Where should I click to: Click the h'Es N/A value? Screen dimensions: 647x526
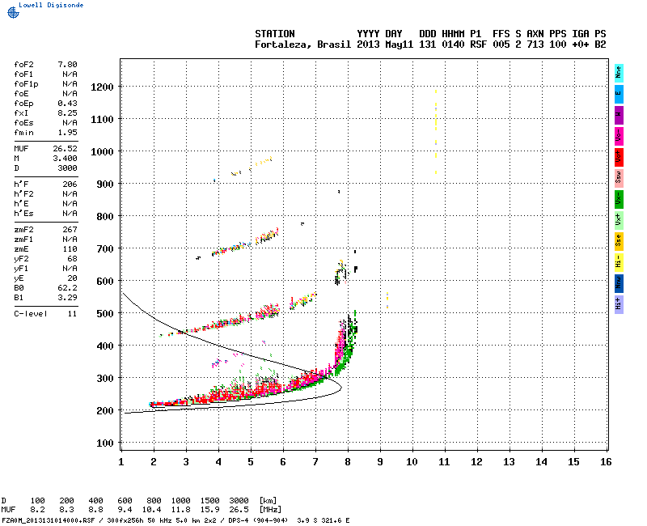(70, 214)
